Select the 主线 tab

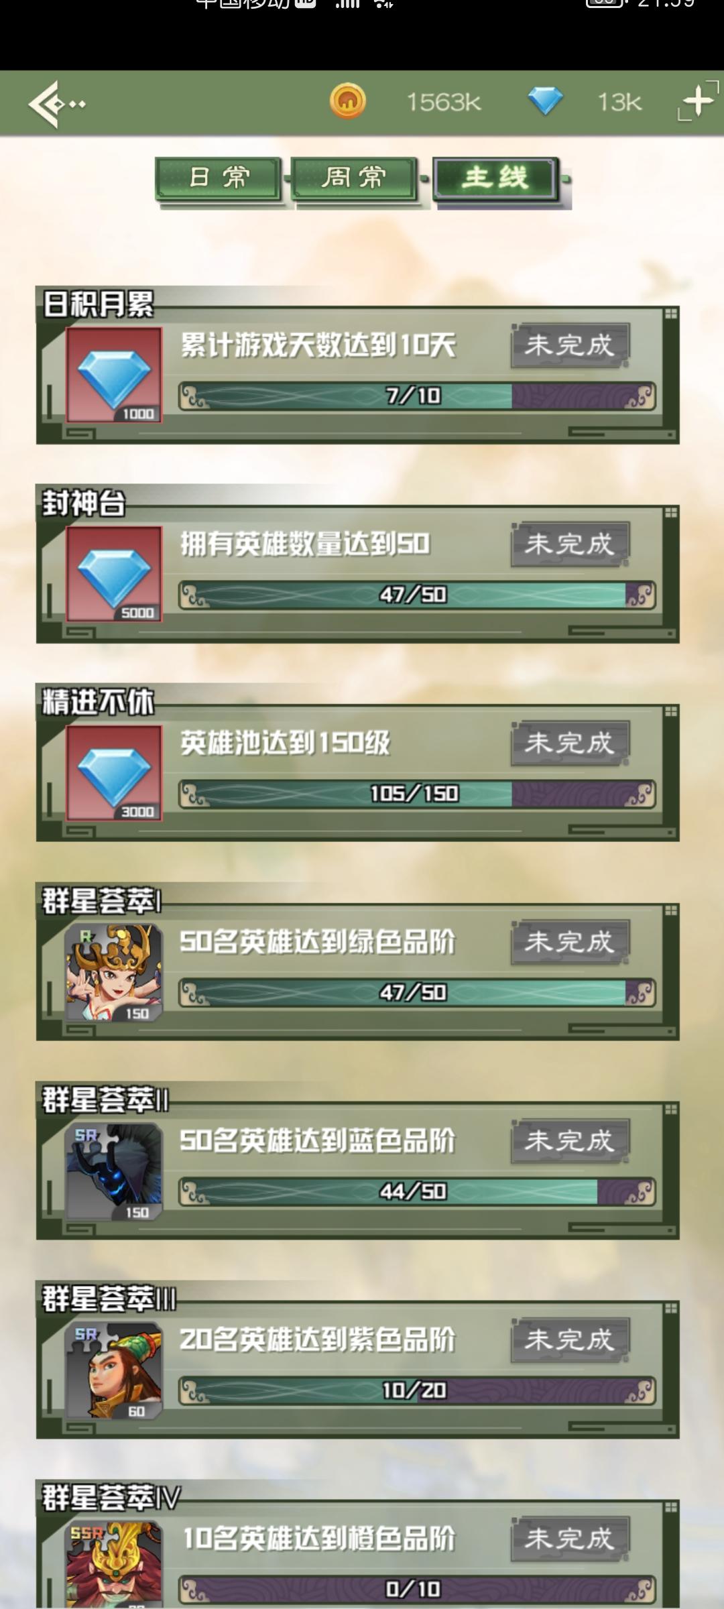(x=495, y=178)
